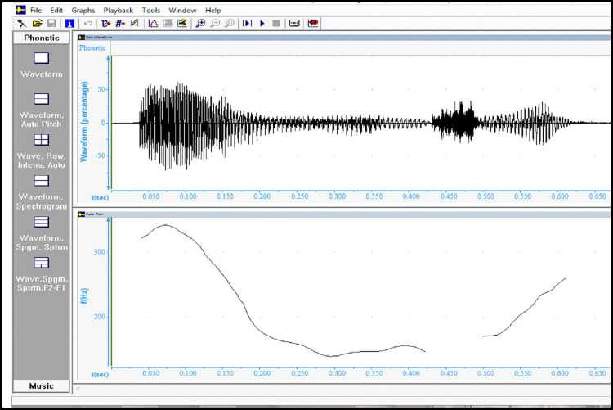
Task: Choose the Waveform, Spgm, Sptrm layout
Action: coord(41,222)
